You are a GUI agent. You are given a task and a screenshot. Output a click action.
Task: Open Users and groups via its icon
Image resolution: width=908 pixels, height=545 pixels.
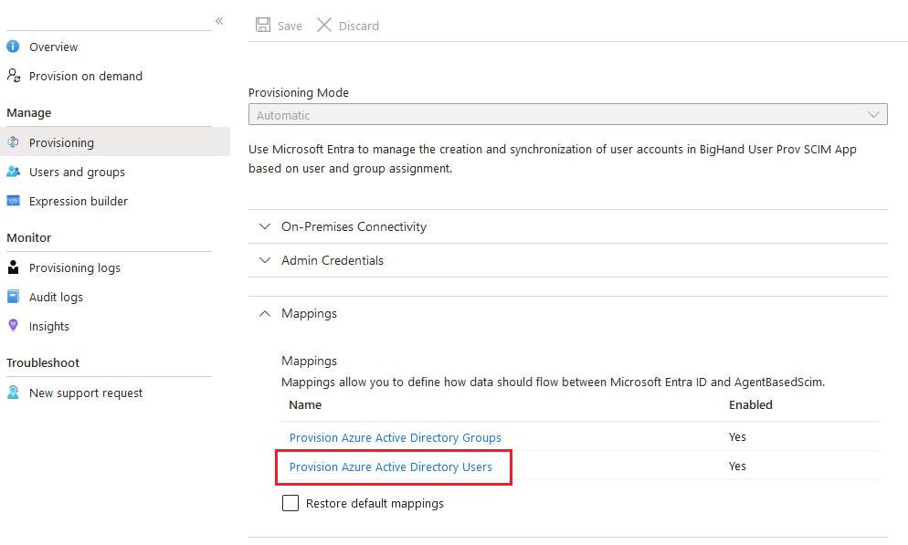[x=13, y=172]
